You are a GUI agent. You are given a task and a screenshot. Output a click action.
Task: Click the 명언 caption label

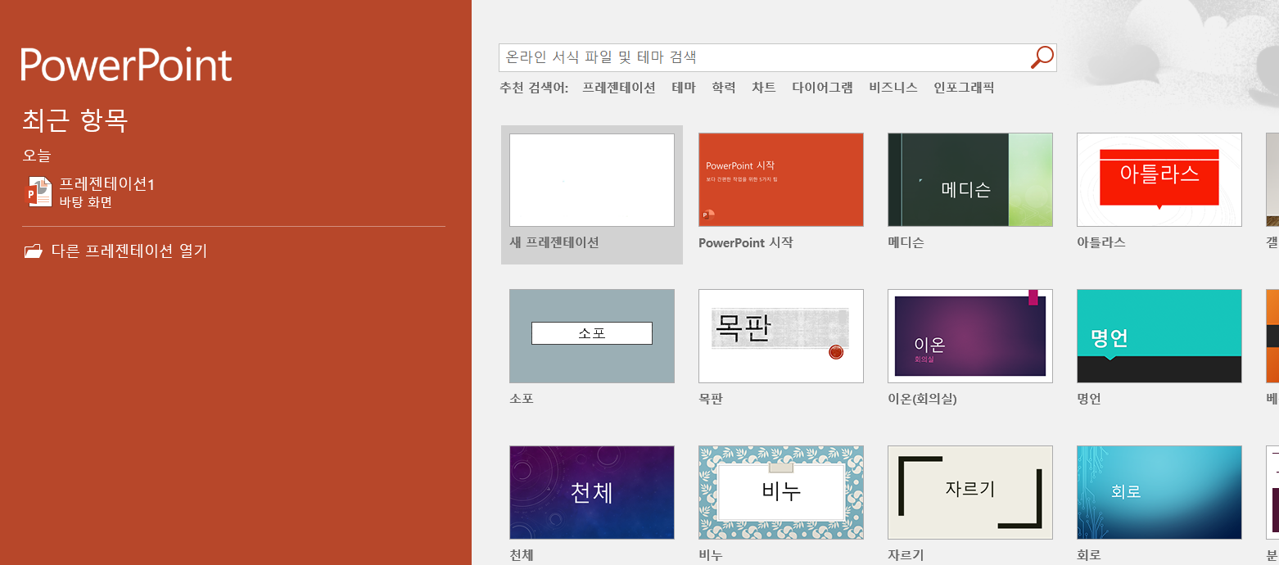pos(1089,399)
